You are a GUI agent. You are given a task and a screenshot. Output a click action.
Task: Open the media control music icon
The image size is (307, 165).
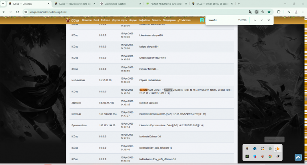tap(289, 12)
